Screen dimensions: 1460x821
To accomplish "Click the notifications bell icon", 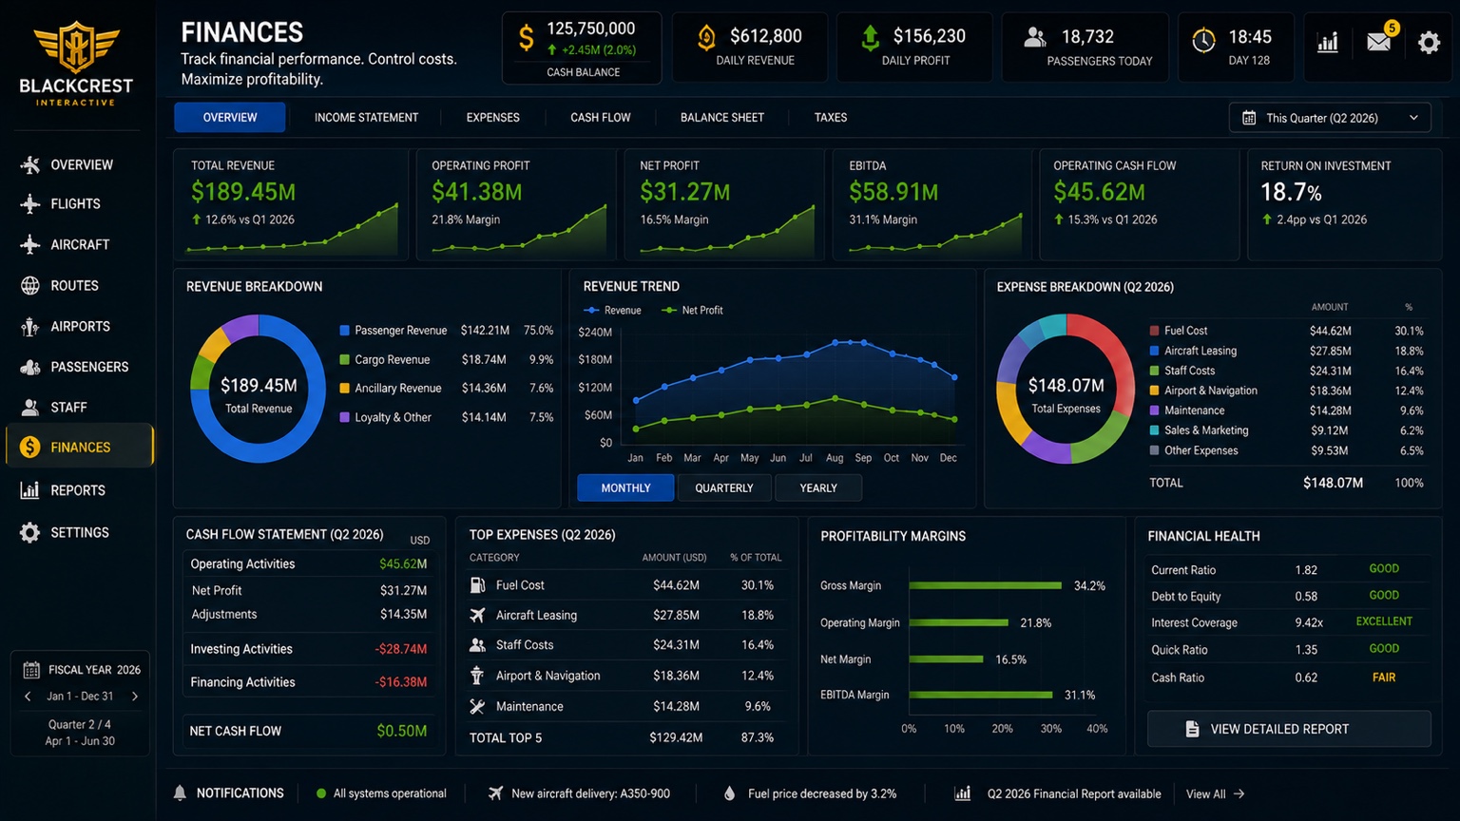I will pyautogui.click(x=180, y=792).
